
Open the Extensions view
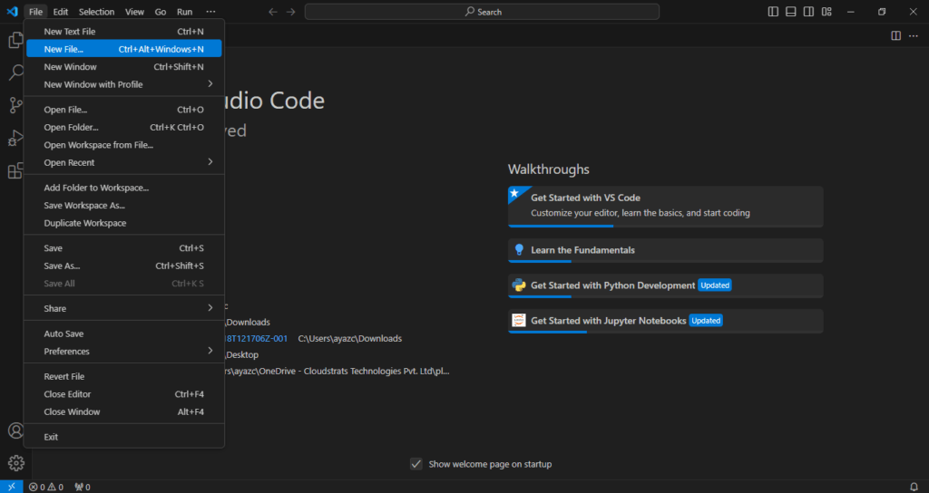[x=15, y=170]
